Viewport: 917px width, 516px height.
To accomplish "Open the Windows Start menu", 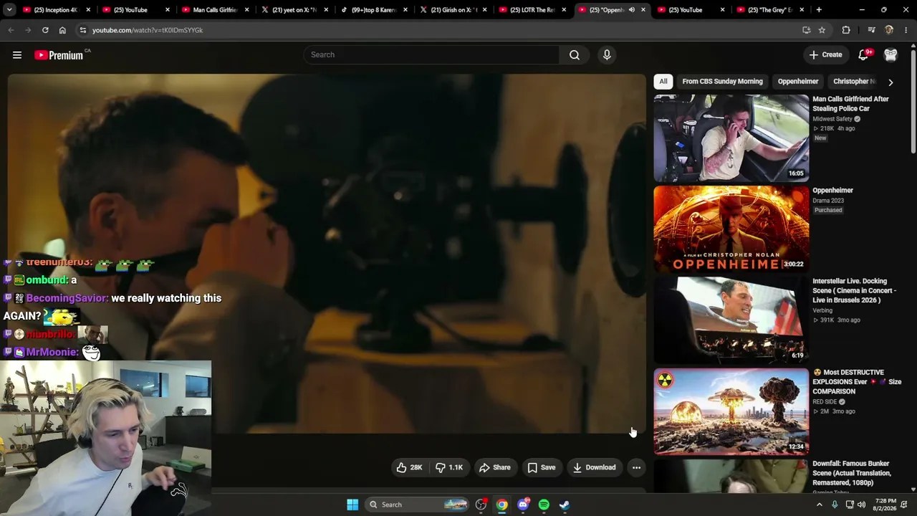I will point(352,505).
